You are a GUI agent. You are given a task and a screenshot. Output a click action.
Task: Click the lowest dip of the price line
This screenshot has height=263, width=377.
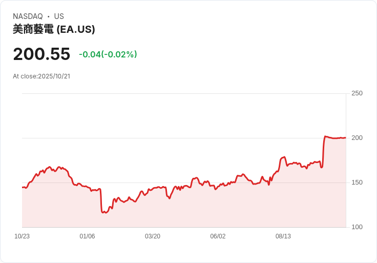pyautogui.click(x=104, y=212)
